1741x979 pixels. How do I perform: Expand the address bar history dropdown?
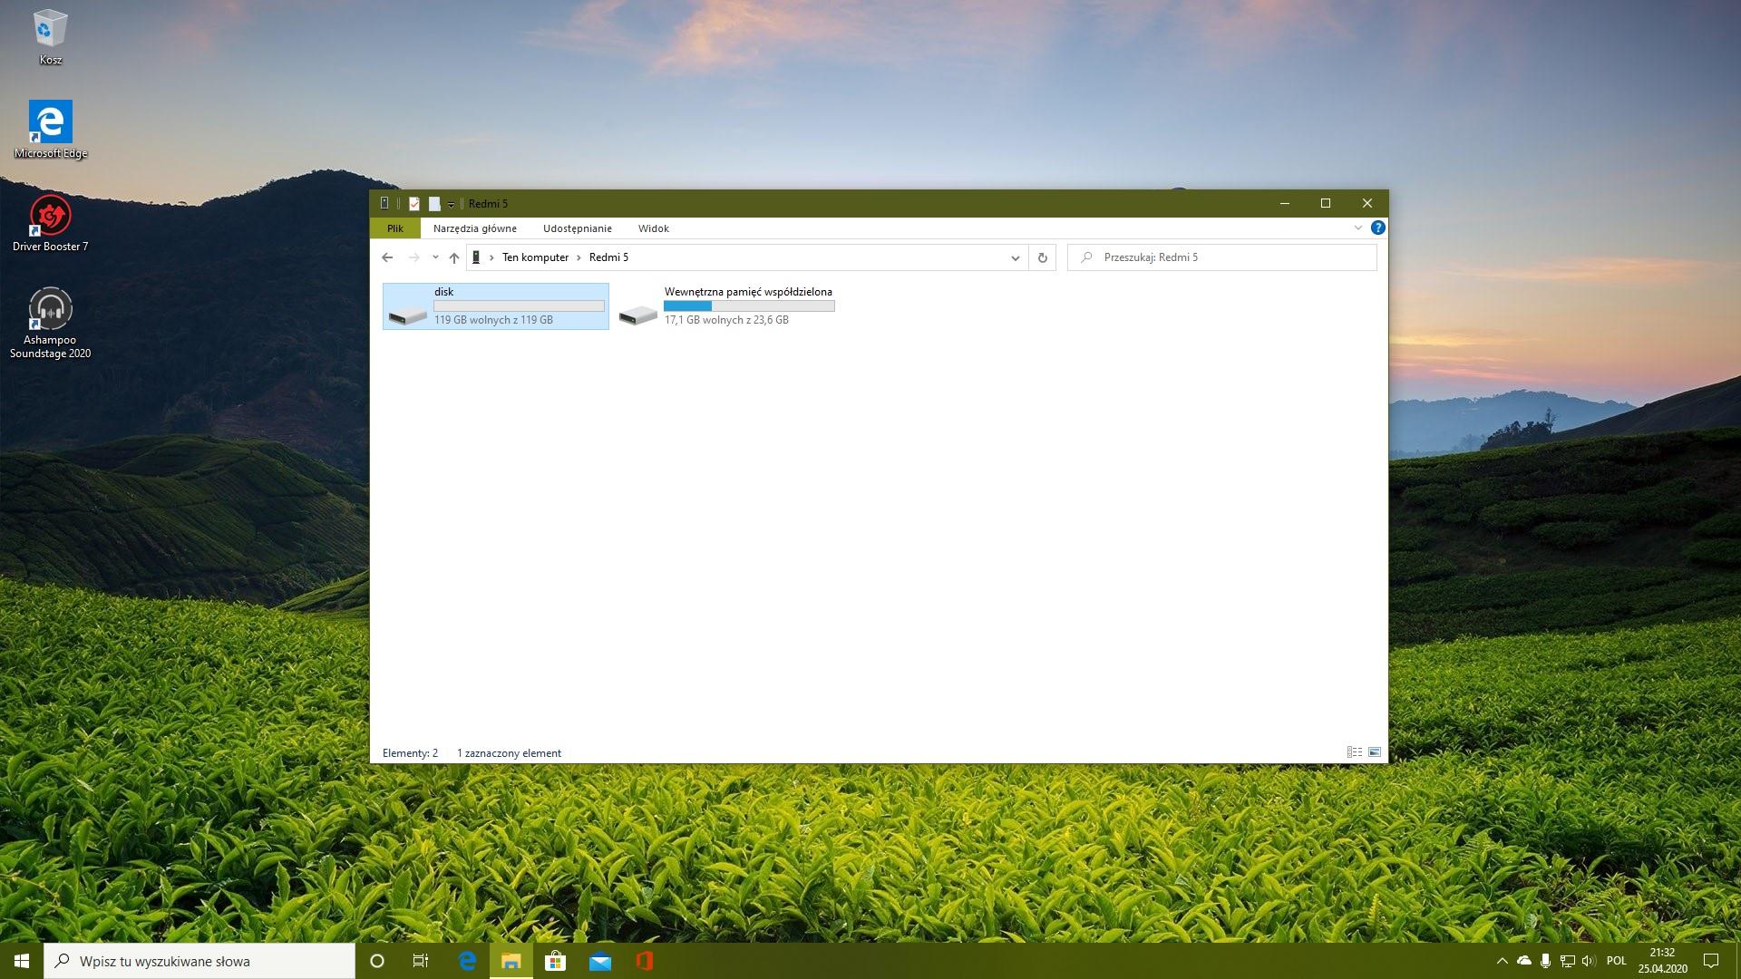(1015, 257)
